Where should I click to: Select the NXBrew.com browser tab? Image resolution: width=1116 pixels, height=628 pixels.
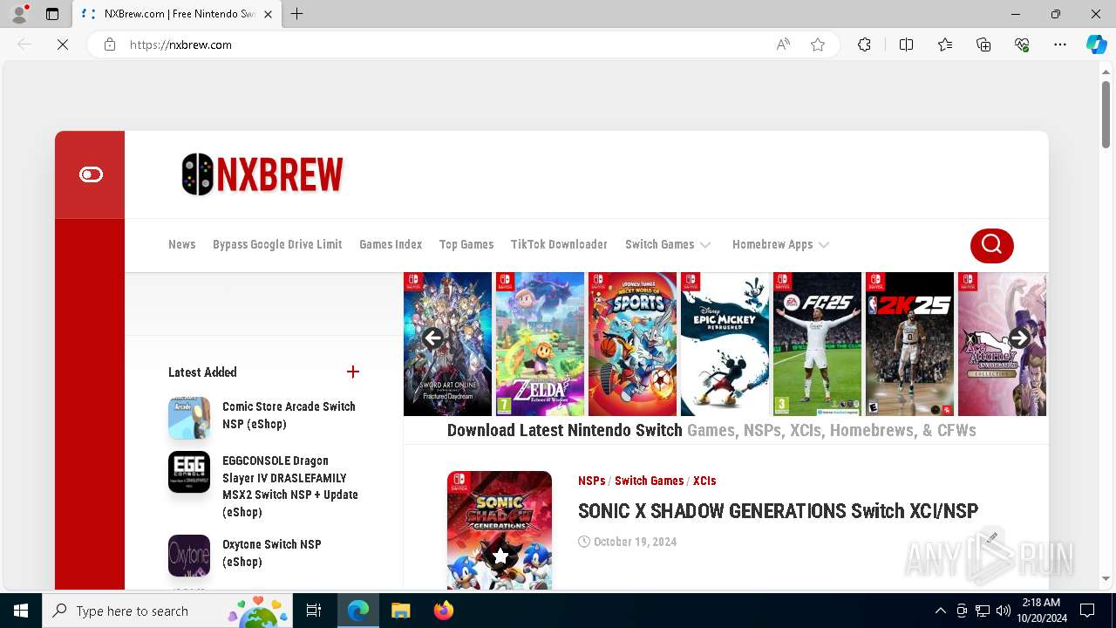(x=177, y=14)
